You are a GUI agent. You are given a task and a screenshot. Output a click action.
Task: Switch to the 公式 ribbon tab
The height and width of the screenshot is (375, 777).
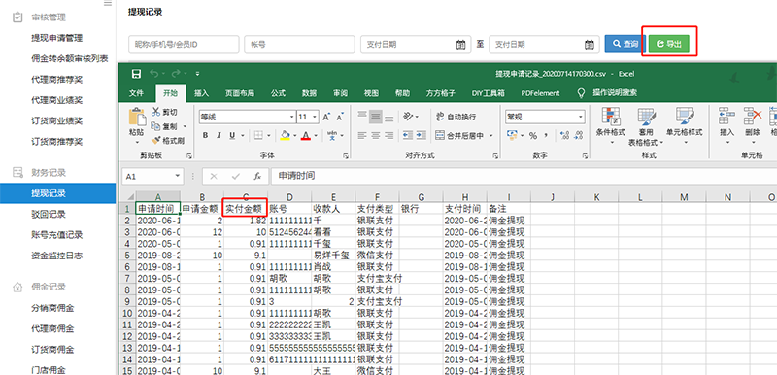pos(278,93)
